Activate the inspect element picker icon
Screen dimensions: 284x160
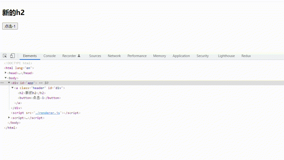coord(5,56)
